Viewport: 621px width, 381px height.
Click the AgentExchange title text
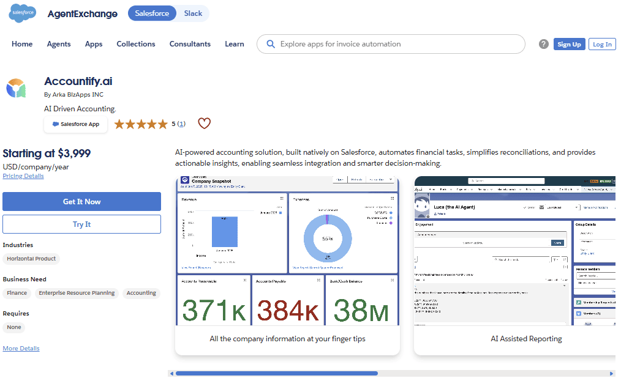click(83, 14)
